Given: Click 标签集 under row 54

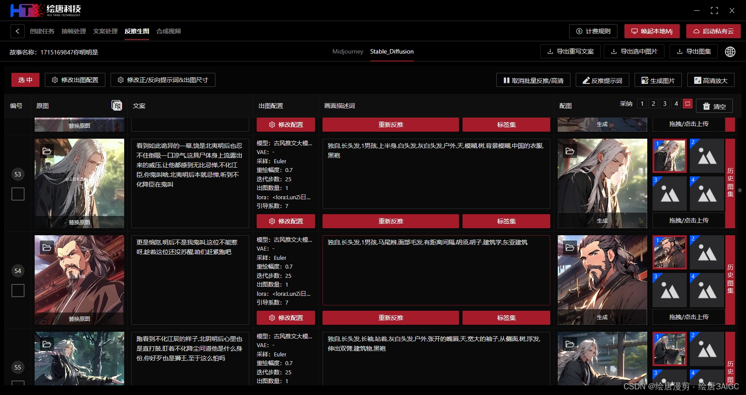Looking at the screenshot, I should (x=506, y=318).
